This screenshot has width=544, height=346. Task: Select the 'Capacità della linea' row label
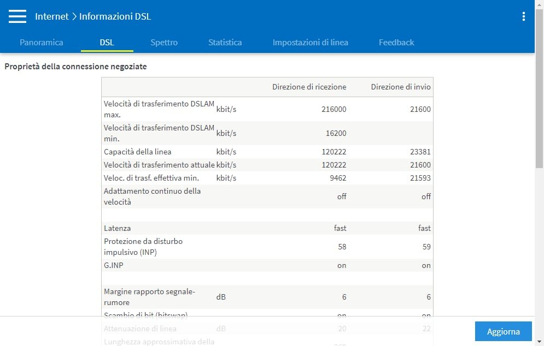tap(137, 152)
